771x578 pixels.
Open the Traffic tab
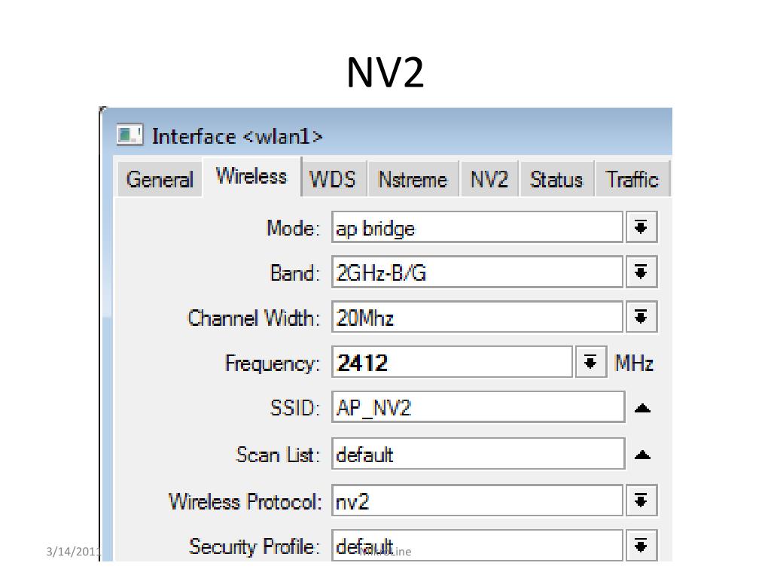632,180
